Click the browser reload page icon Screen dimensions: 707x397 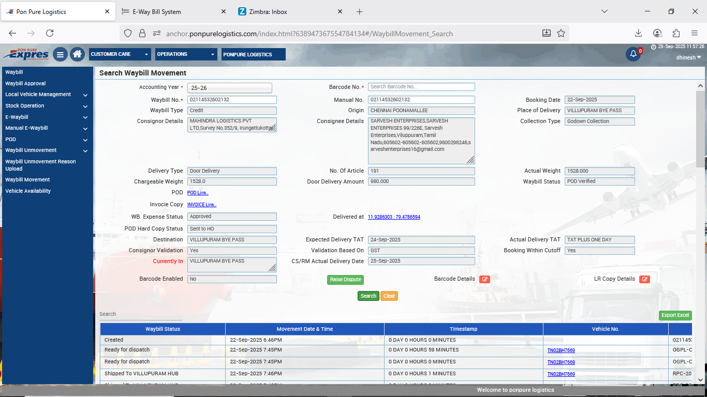click(x=50, y=33)
